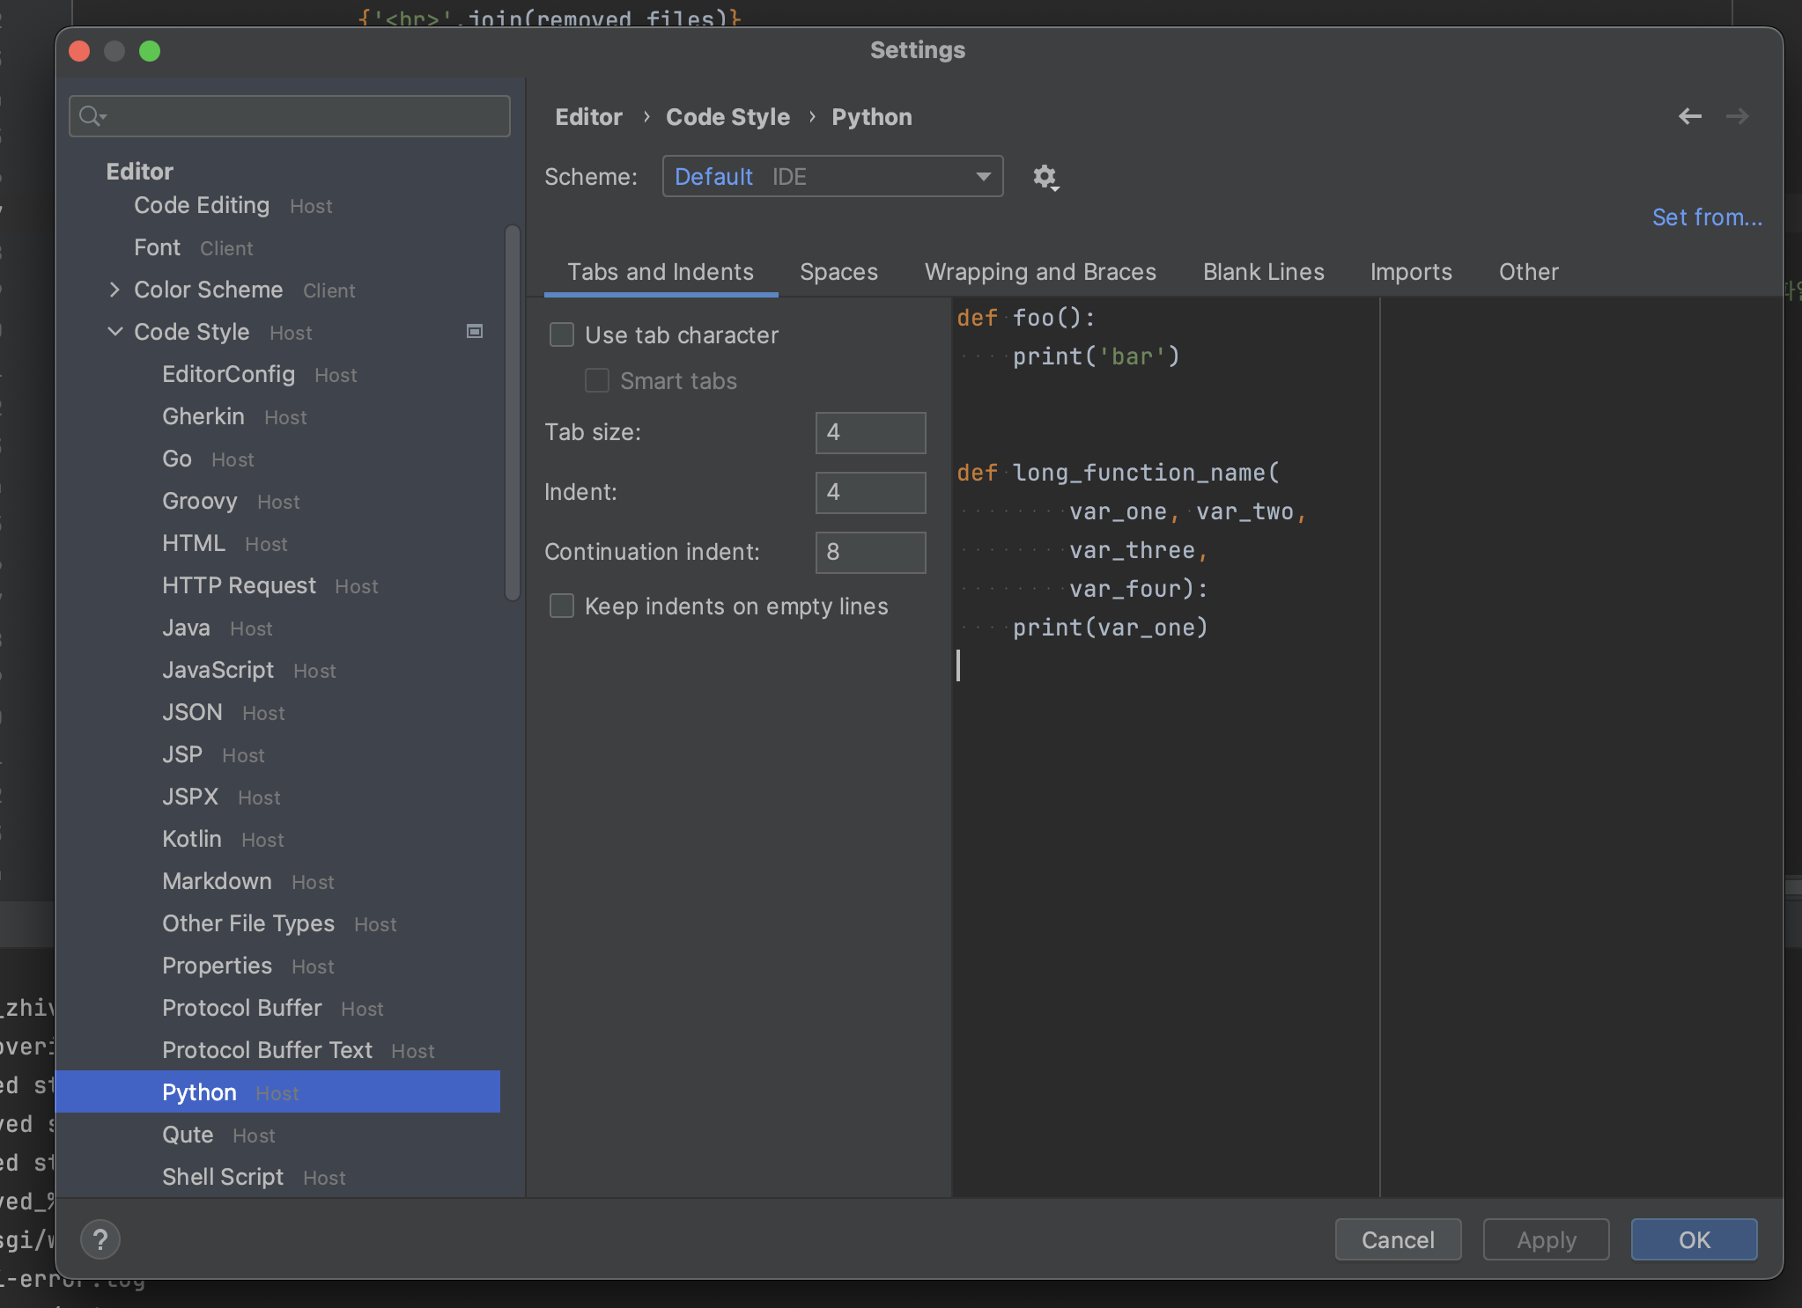Screen dimensions: 1802x1308
Task: Enable Smart tabs
Action: 596,380
